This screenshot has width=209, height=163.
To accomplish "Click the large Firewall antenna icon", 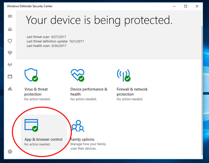I will (123, 75).
